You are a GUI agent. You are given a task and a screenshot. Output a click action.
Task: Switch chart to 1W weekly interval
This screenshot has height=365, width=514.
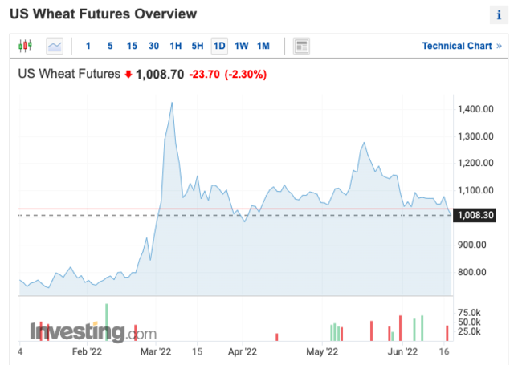tap(241, 46)
